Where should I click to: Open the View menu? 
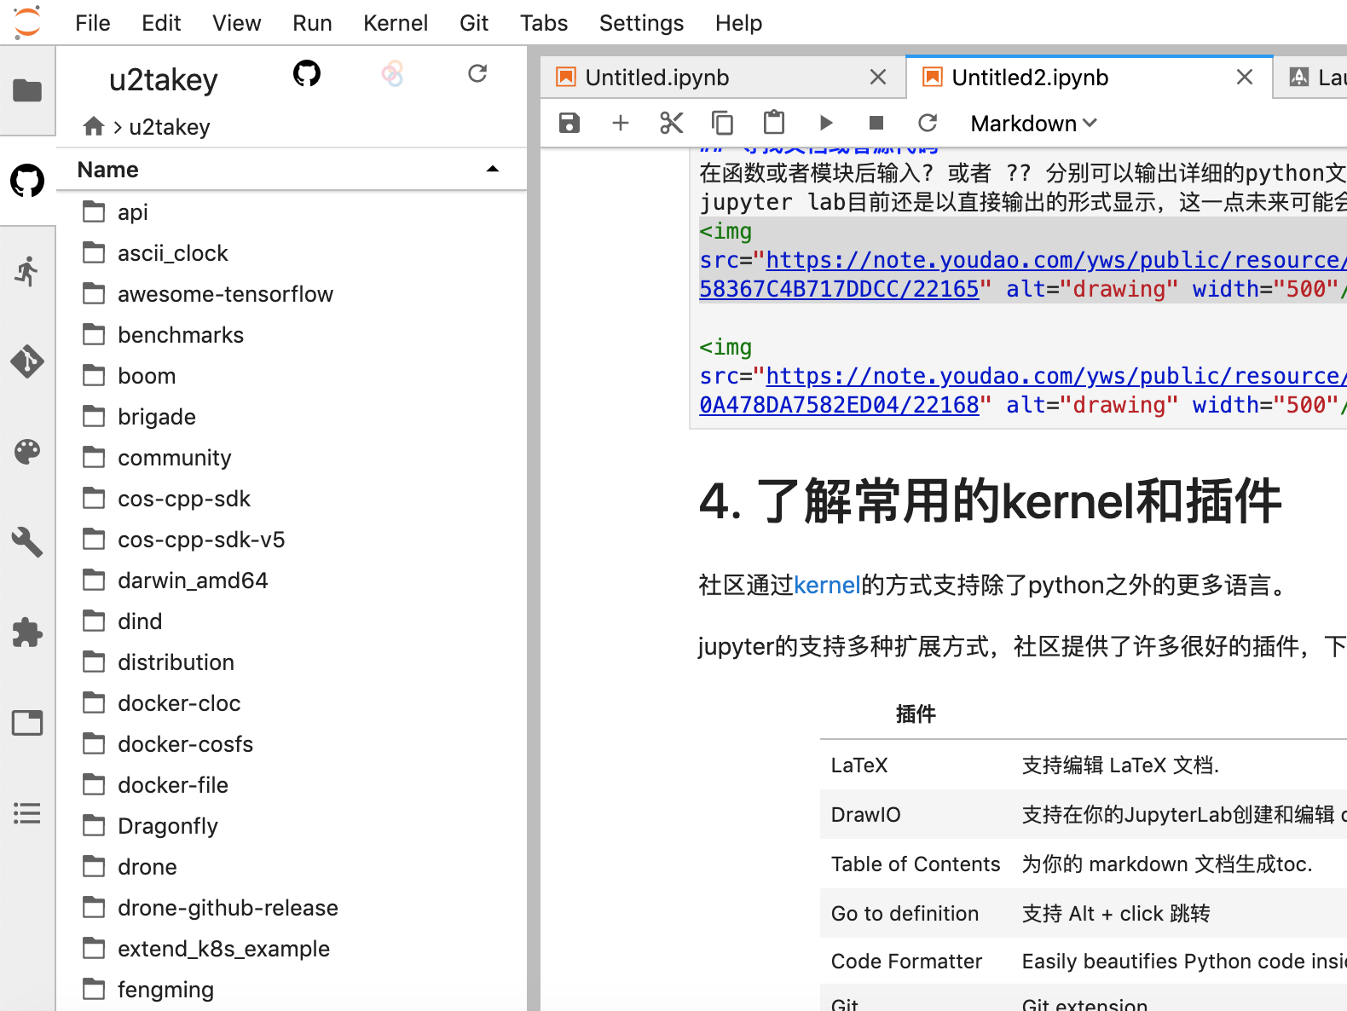tap(237, 23)
